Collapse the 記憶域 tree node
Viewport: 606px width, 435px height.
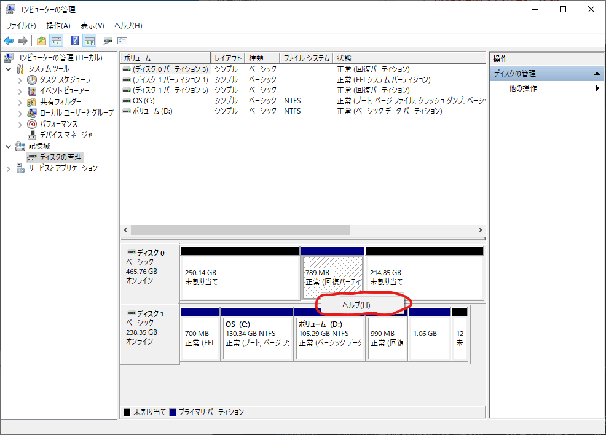[8, 146]
